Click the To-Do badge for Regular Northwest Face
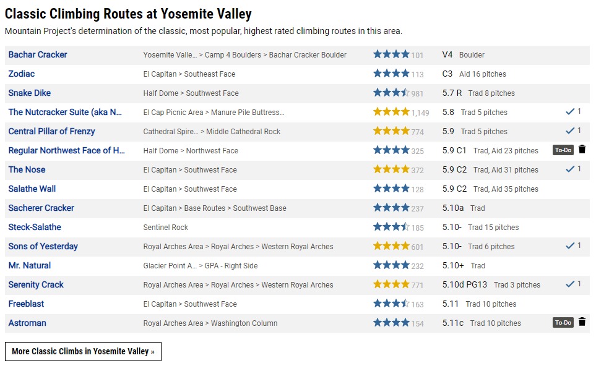This screenshot has height=371, width=609. 563,150
